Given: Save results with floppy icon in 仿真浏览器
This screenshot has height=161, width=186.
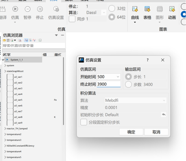Looking at the screenshot, I should click(x=8, y=40).
